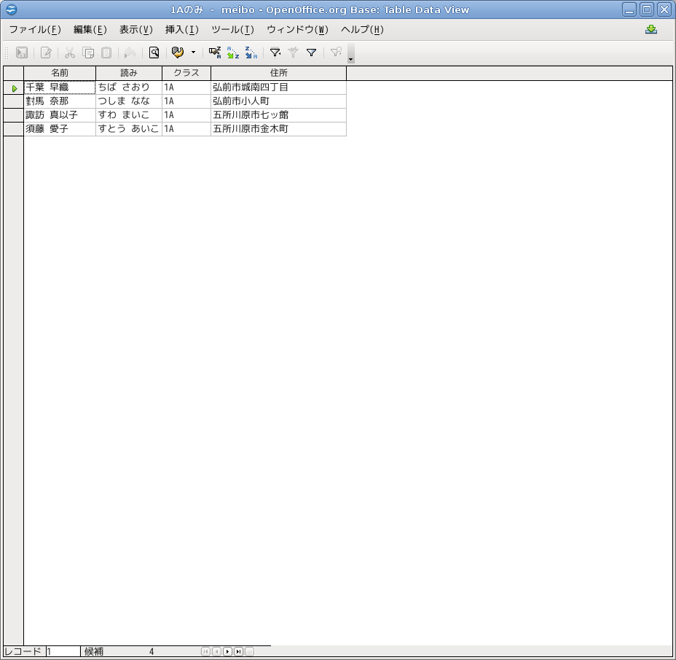Open the 挿入(I) menu
This screenshot has height=660, width=676.
pyautogui.click(x=182, y=30)
